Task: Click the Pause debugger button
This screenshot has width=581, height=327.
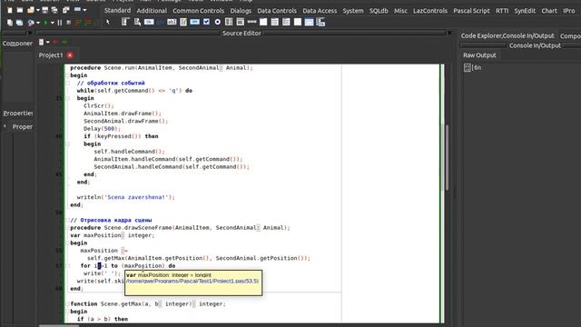Action: 60,23
